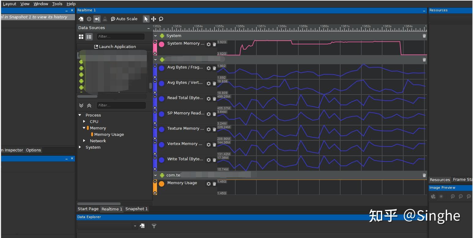
Task: Select the pan move tool
Action: click(154, 19)
